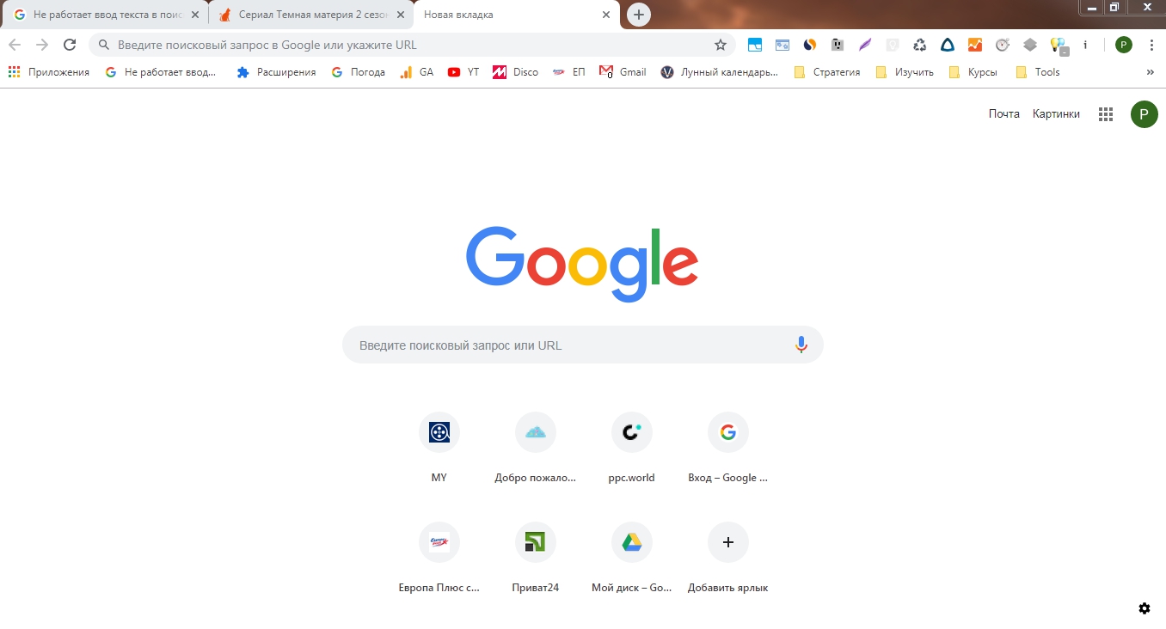Open the Google apps grid
This screenshot has width=1166, height=629.
pyautogui.click(x=1106, y=114)
